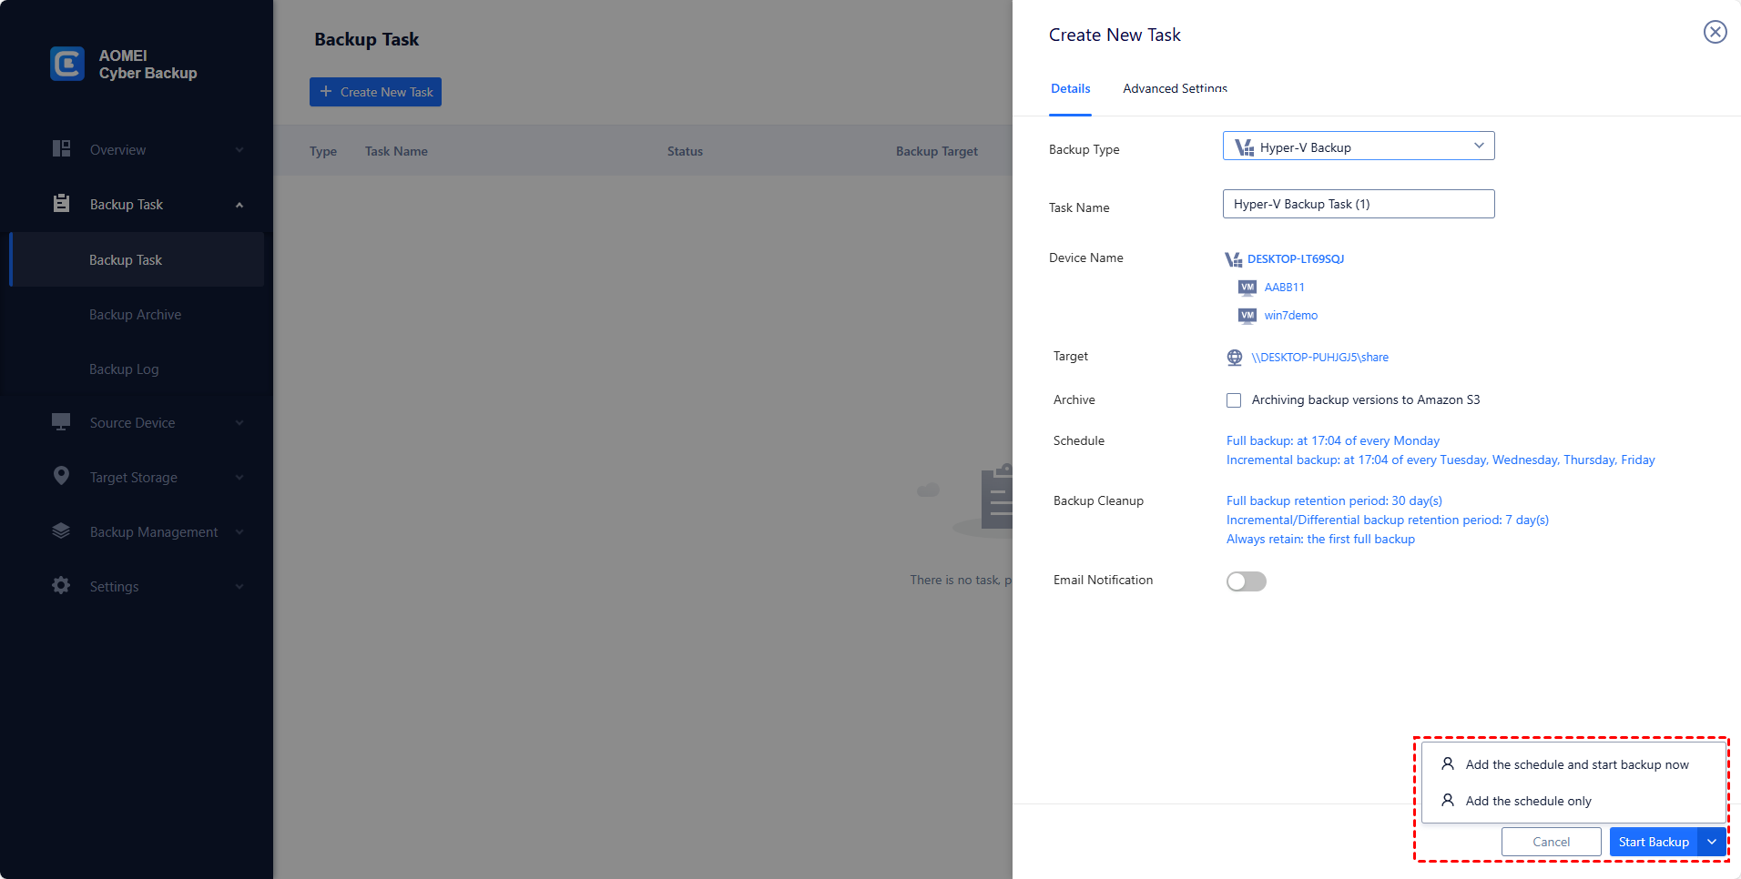The image size is (1741, 879).
Task: Click the Cancel button
Action: coord(1551,842)
